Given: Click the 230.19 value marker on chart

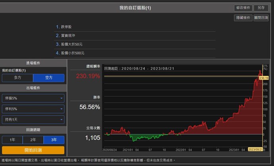Looking at the screenshot, I should [264, 78].
